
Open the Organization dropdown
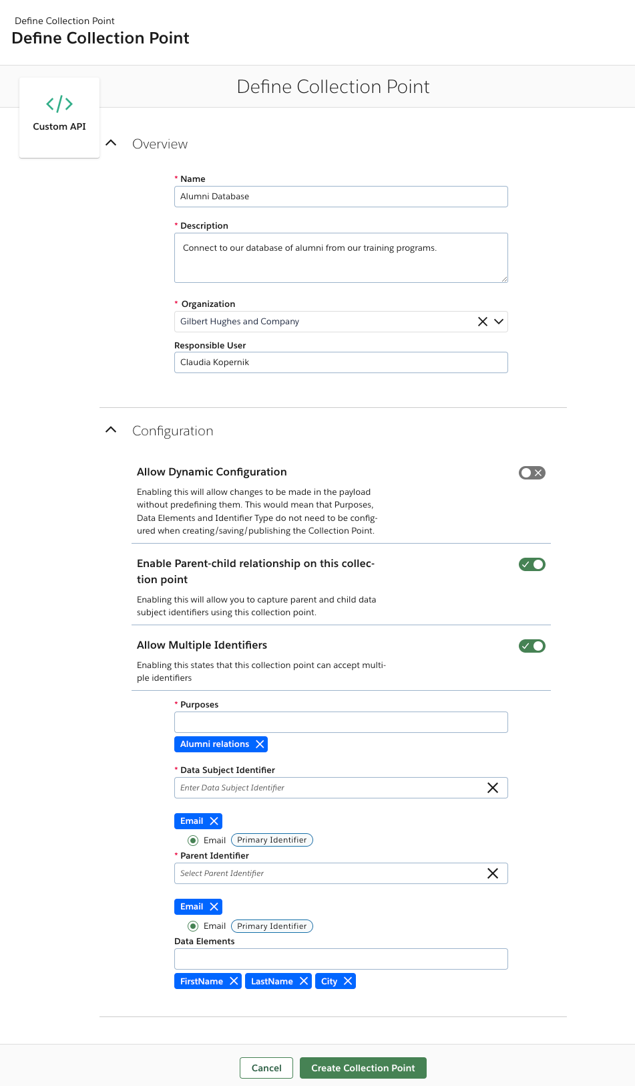point(498,322)
